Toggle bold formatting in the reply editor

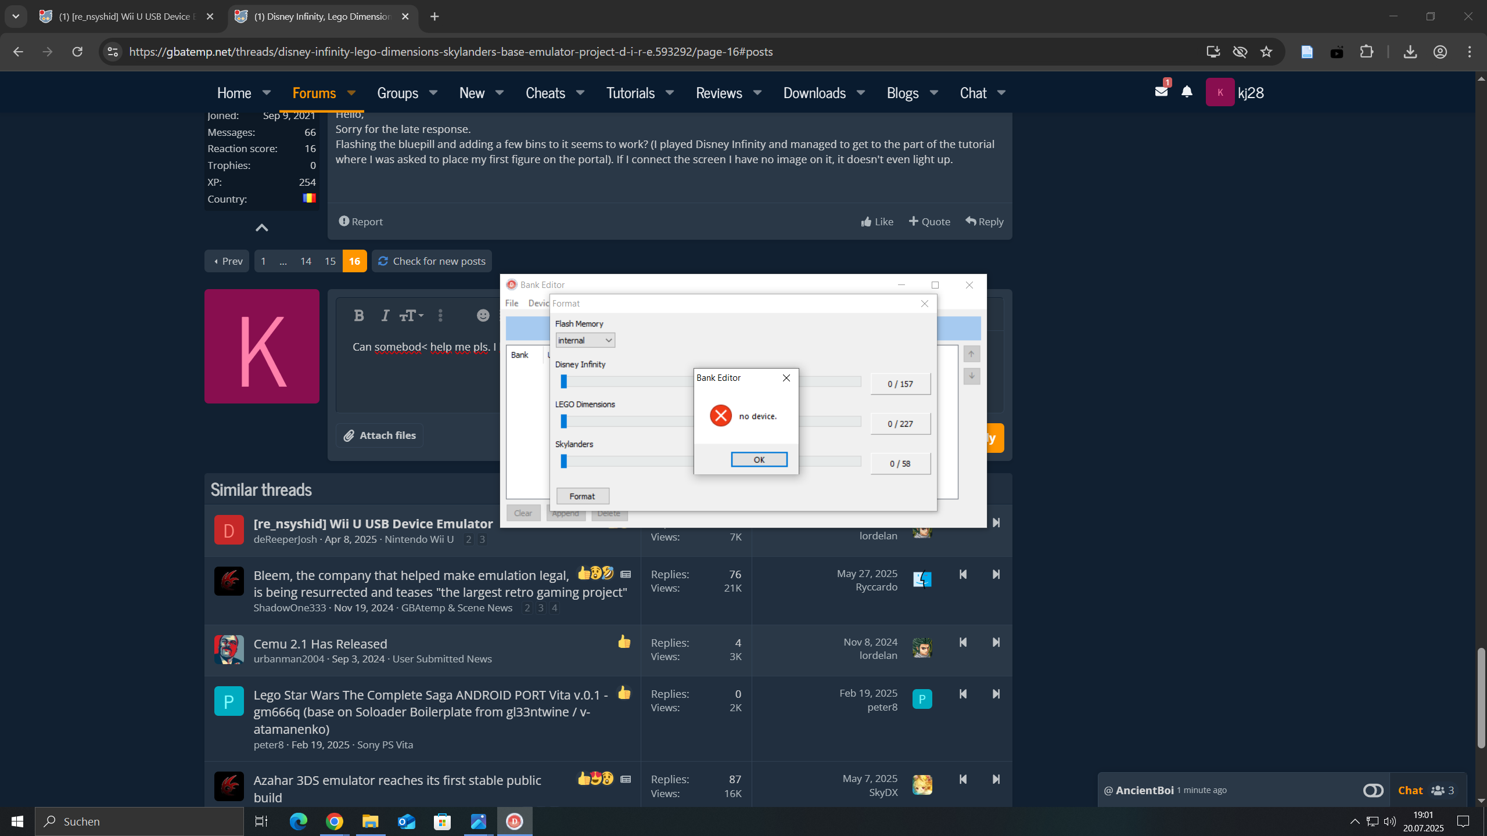click(x=359, y=315)
